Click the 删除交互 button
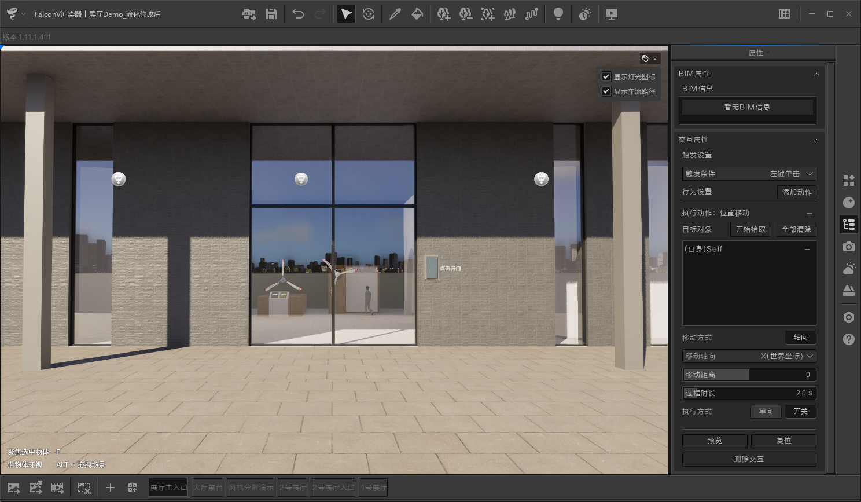 point(749,459)
